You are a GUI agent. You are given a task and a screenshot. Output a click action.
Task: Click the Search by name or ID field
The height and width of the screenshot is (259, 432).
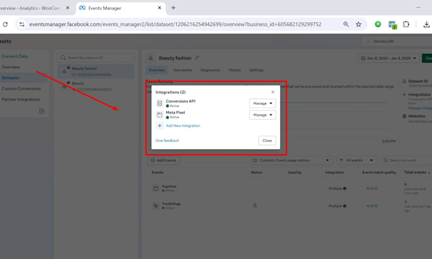(x=96, y=58)
